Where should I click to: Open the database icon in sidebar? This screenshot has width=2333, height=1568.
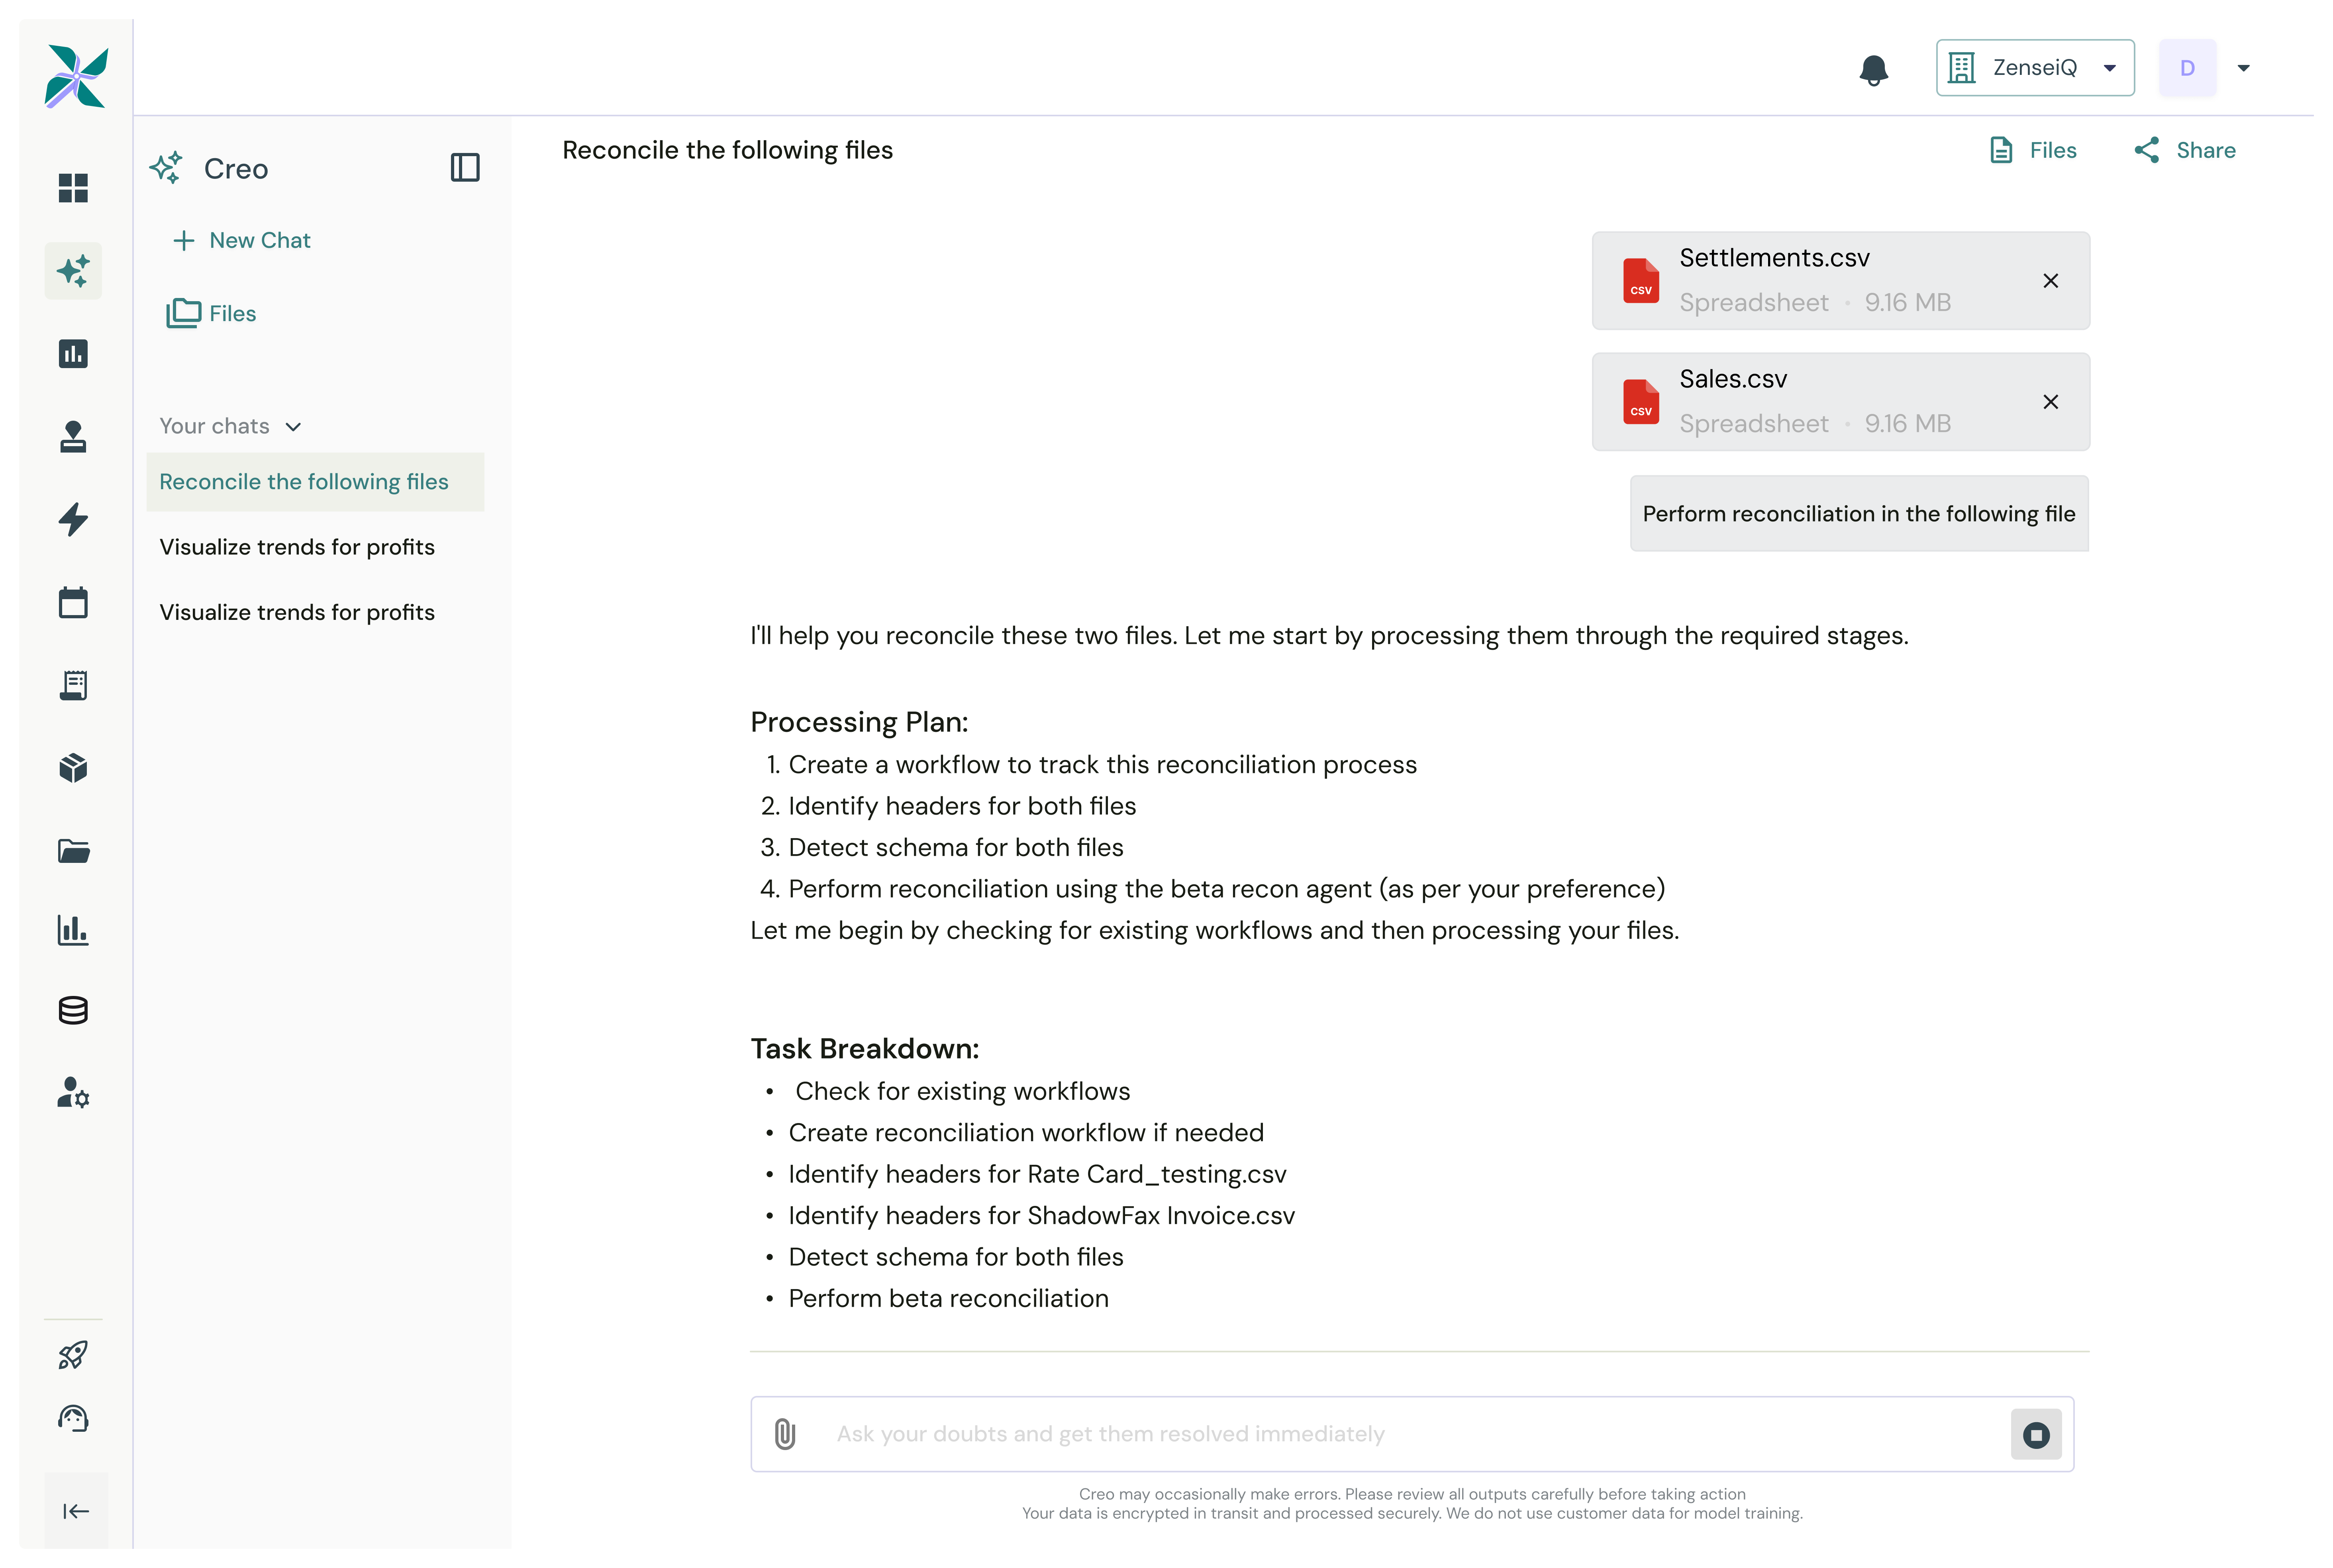click(73, 1010)
